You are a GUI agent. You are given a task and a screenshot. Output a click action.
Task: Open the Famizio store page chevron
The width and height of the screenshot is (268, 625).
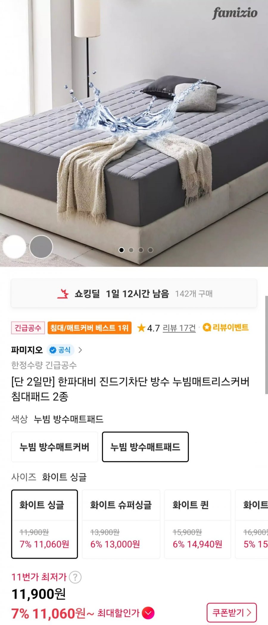(x=80, y=350)
